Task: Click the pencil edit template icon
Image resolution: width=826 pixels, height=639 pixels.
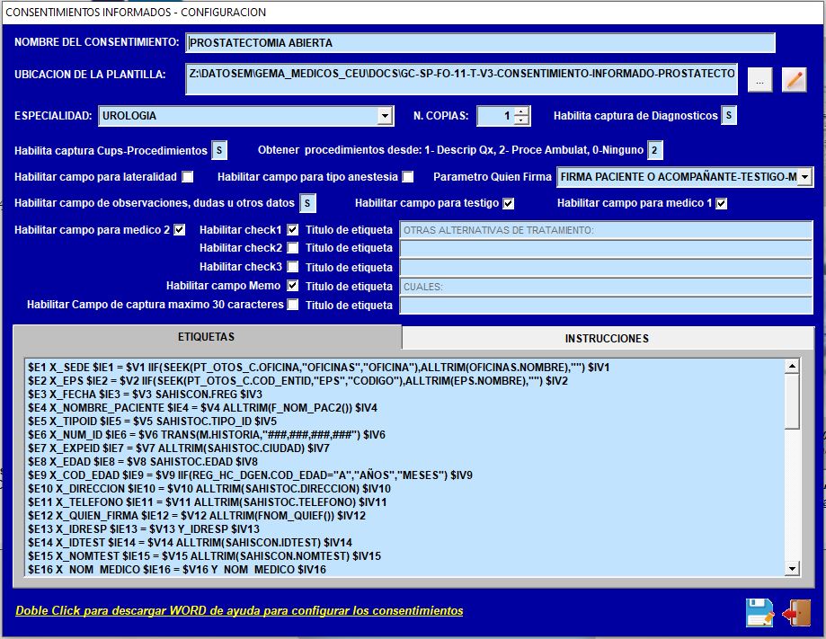Action: coord(794,80)
